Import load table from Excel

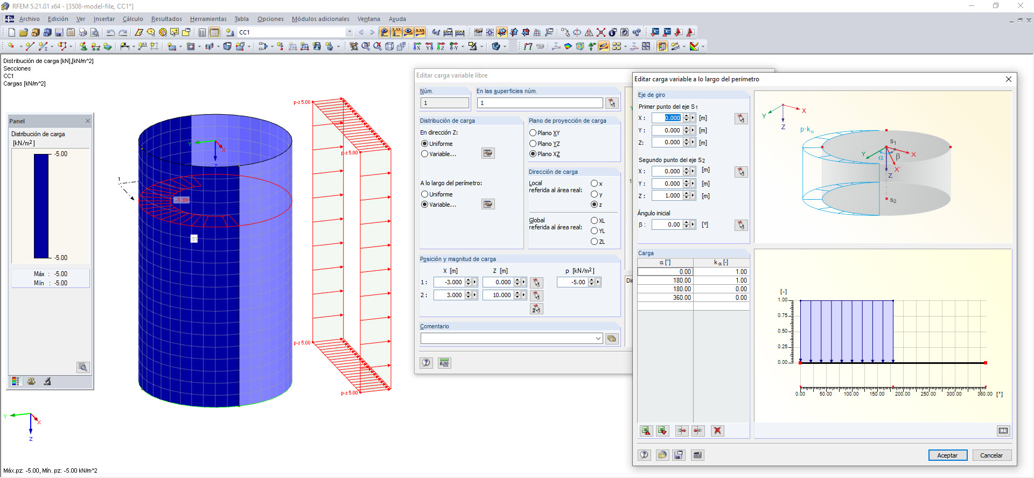pos(662,431)
